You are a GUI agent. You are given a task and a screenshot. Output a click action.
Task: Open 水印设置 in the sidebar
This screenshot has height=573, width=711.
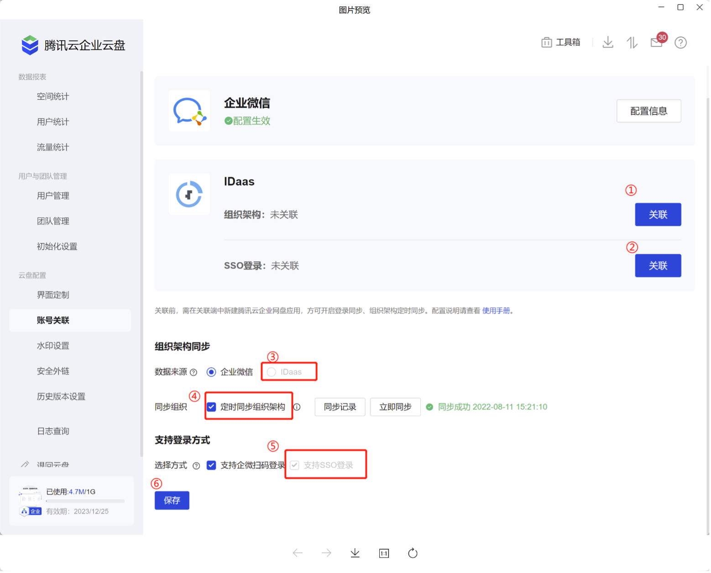[x=53, y=346]
